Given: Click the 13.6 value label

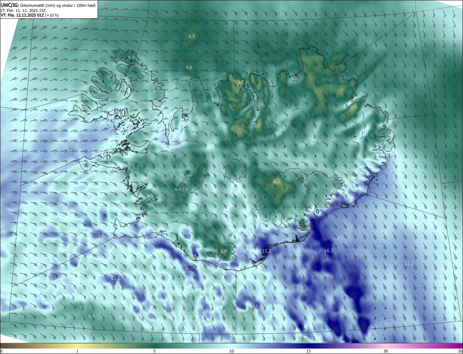Looking at the screenshot, I should pyautogui.click(x=115, y=278).
